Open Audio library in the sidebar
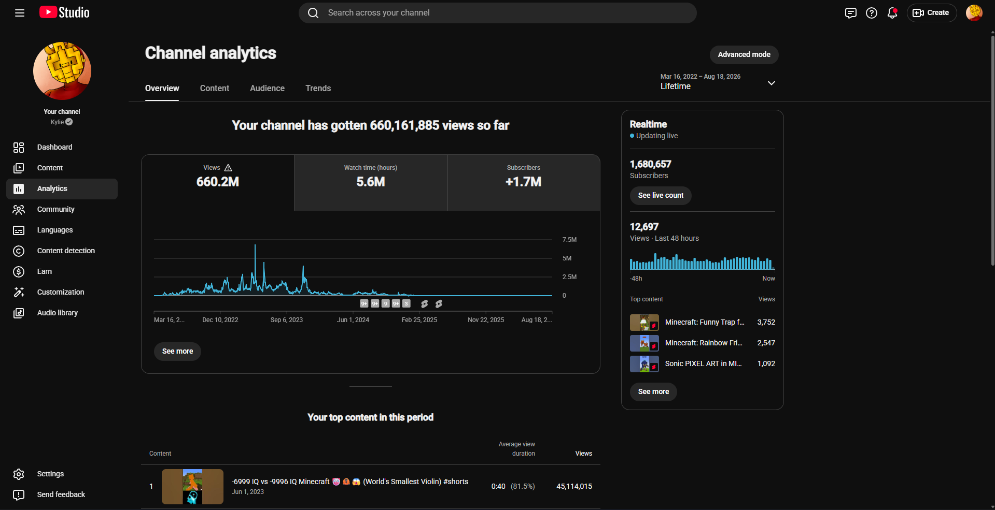995x510 pixels. coord(62,313)
